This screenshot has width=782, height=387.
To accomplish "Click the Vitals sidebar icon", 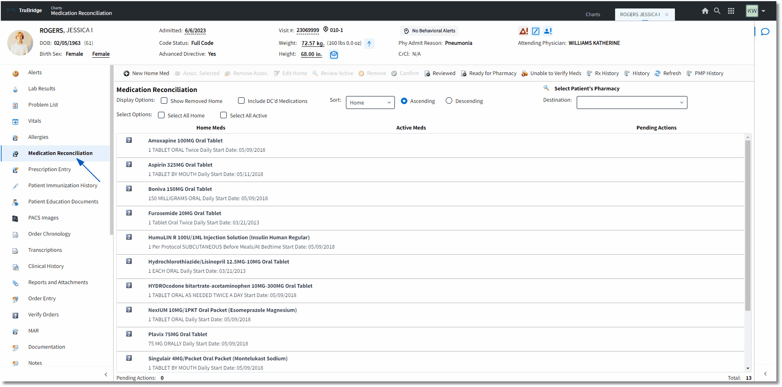I will click(15, 122).
